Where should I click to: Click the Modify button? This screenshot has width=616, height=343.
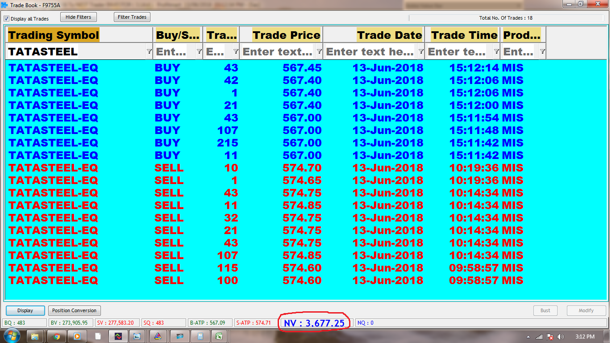(586, 310)
